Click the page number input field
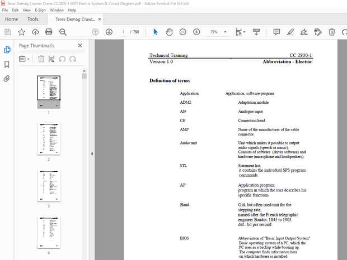 (x=124, y=32)
